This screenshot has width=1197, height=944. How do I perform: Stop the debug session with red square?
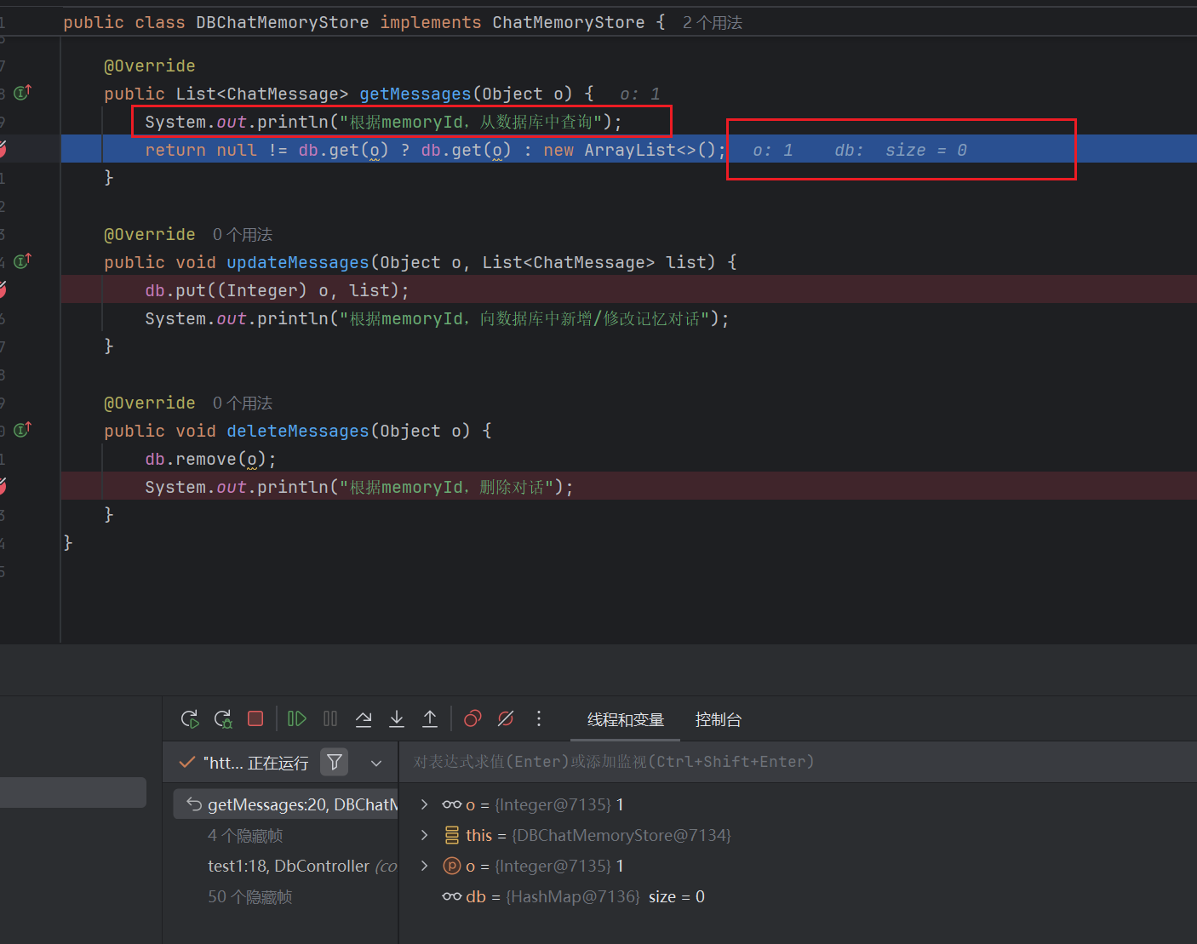click(x=255, y=718)
